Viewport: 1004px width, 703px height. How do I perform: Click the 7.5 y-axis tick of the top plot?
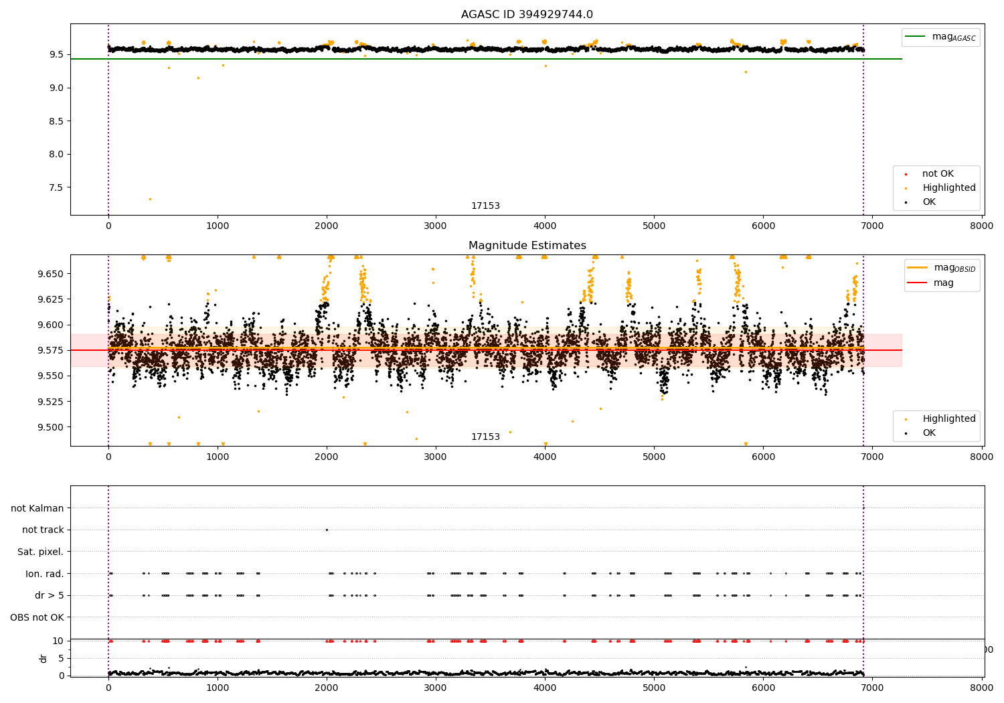click(x=56, y=187)
